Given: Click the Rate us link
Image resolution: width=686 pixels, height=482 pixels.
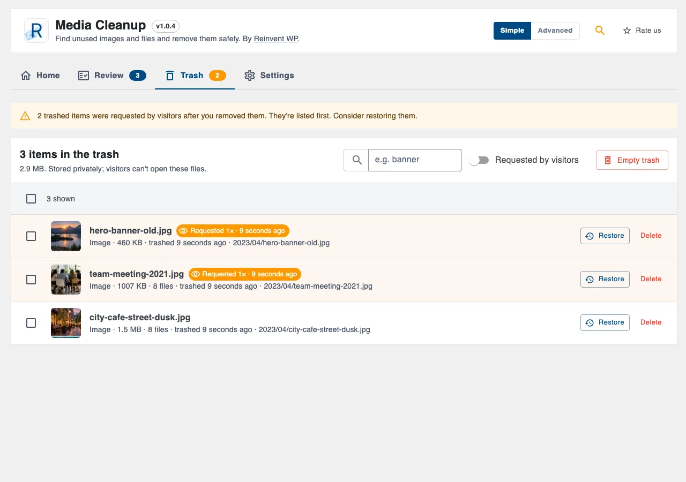Looking at the screenshot, I should click(642, 31).
